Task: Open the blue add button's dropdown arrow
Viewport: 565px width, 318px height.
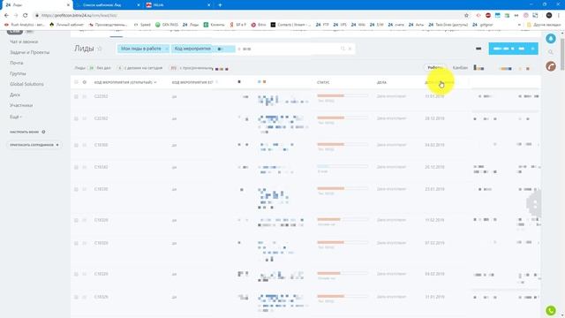Action: (532, 49)
